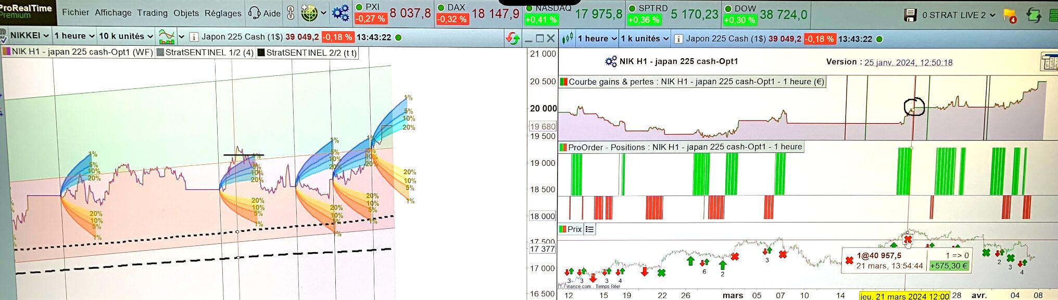1058x300 pixels.
Task: Open the 1 heure dropdown in left chart
Action: (74, 36)
